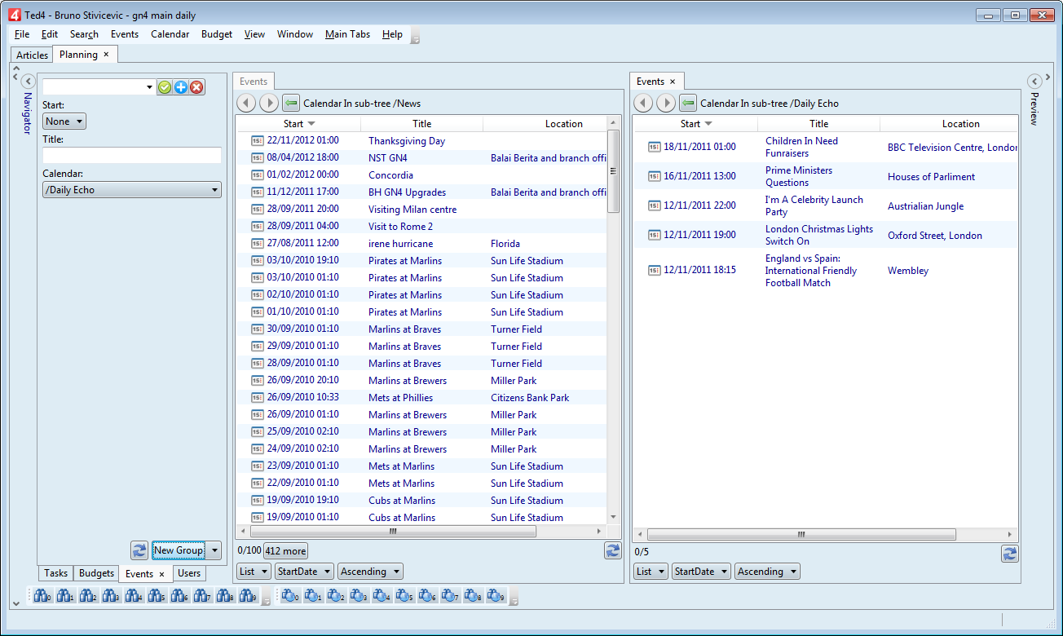Close the Planning tab
The height and width of the screenshot is (636, 1063).
(106, 55)
